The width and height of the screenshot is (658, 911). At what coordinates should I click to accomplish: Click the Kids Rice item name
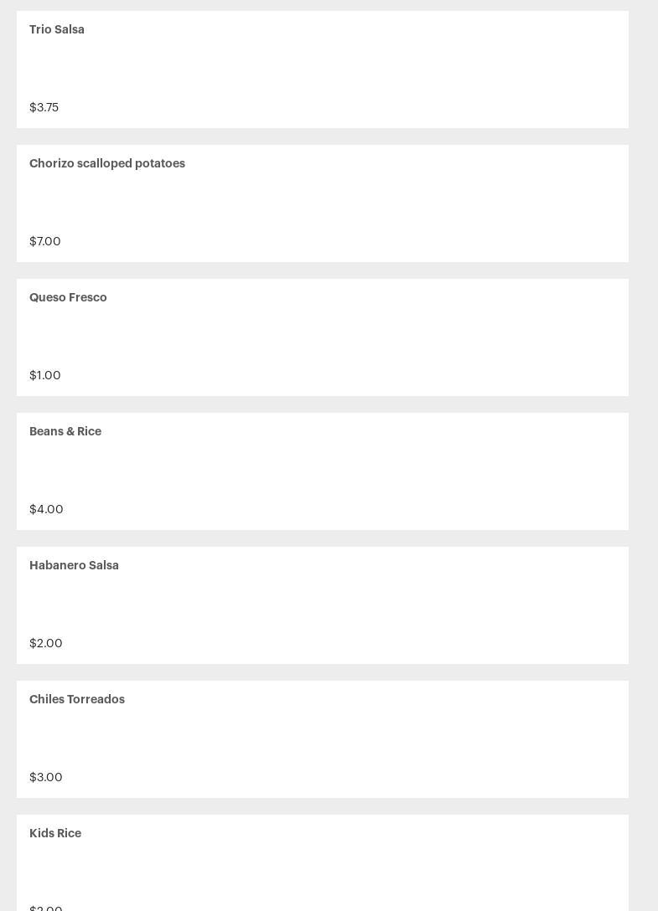click(x=55, y=833)
